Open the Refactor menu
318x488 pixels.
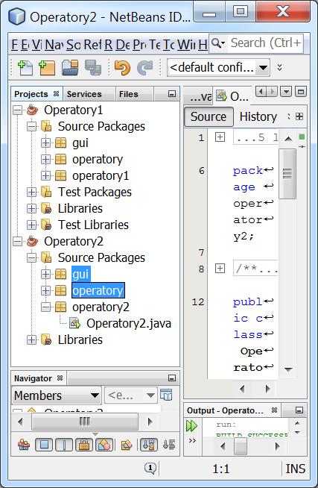(92, 45)
